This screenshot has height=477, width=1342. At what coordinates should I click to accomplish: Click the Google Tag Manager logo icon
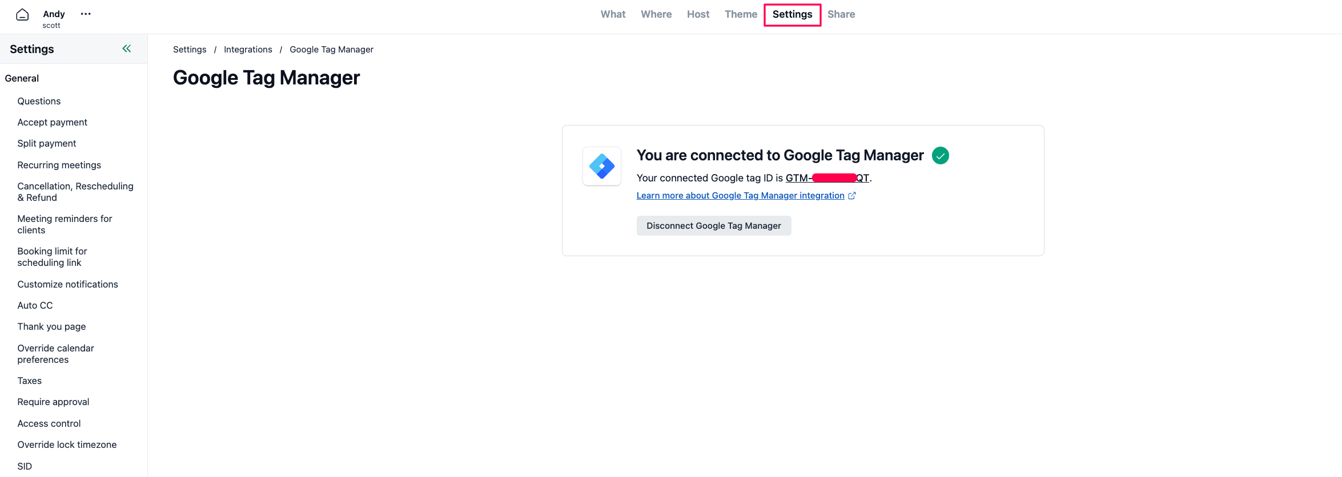pyautogui.click(x=602, y=166)
